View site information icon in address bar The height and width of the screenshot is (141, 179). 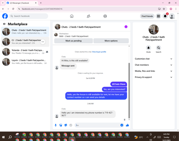coord(19,9)
